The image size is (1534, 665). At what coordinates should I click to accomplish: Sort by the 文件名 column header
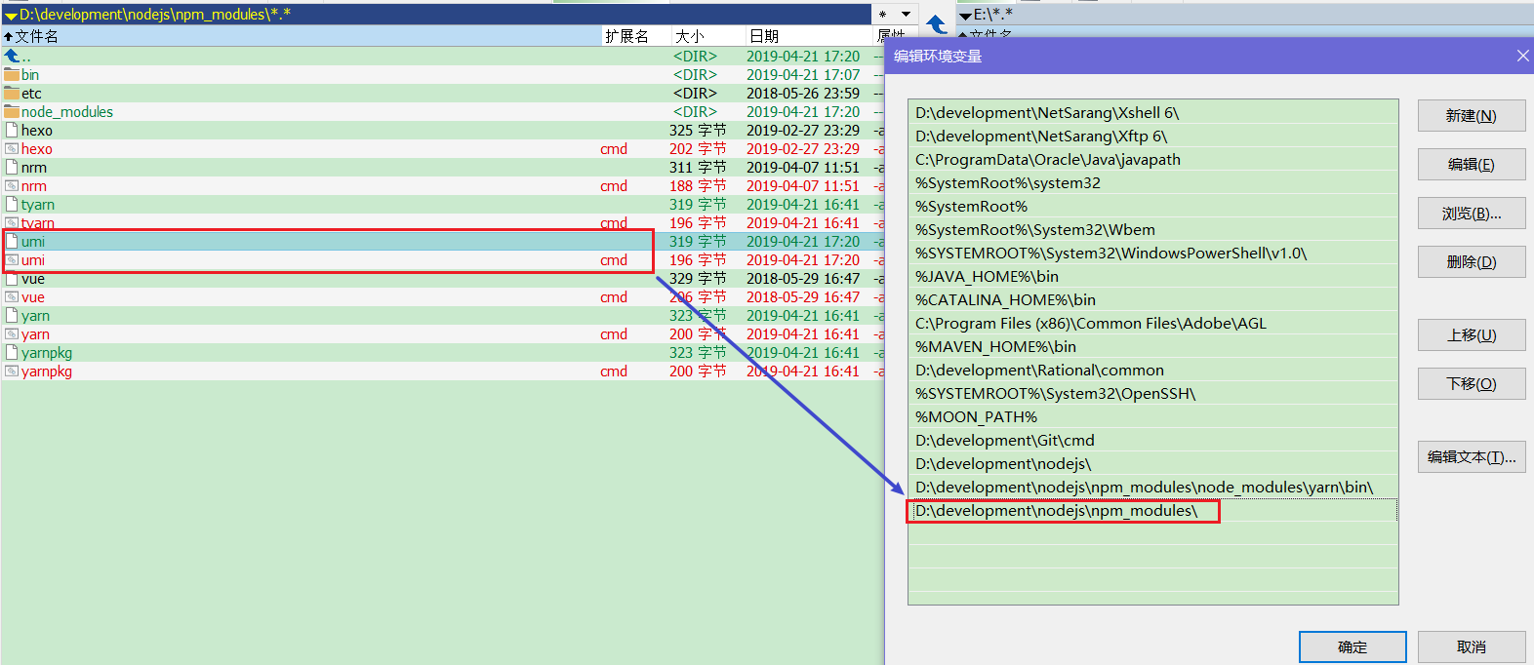point(36,36)
